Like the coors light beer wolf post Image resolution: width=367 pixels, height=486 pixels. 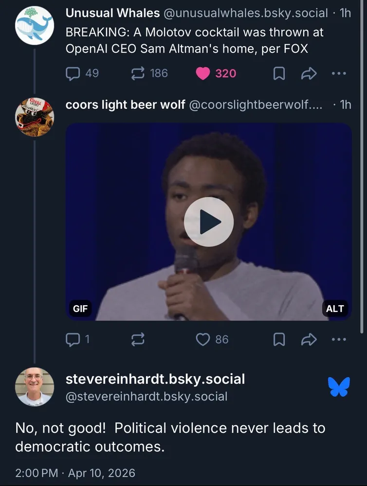pyautogui.click(x=203, y=339)
